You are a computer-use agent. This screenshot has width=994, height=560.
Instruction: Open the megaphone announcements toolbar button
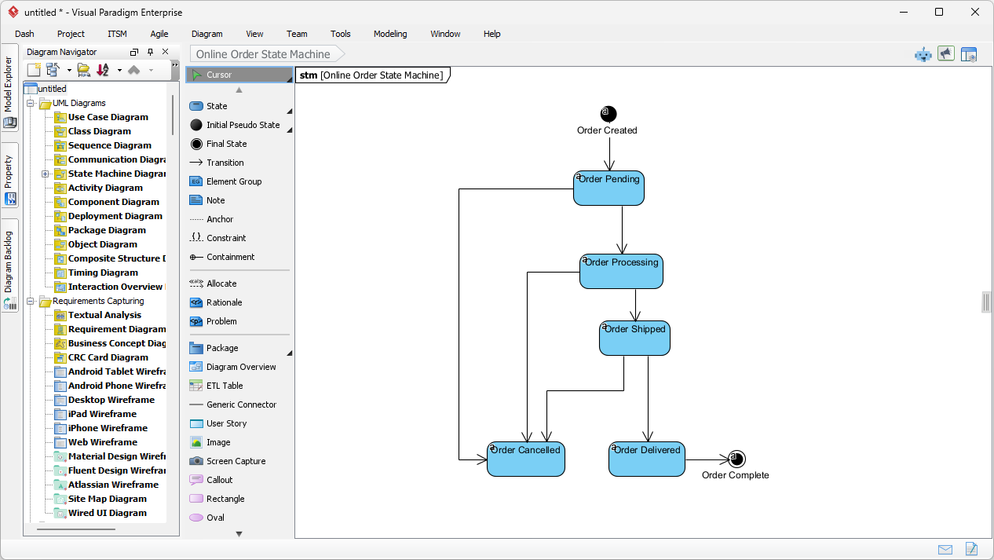tap(946, 53)
